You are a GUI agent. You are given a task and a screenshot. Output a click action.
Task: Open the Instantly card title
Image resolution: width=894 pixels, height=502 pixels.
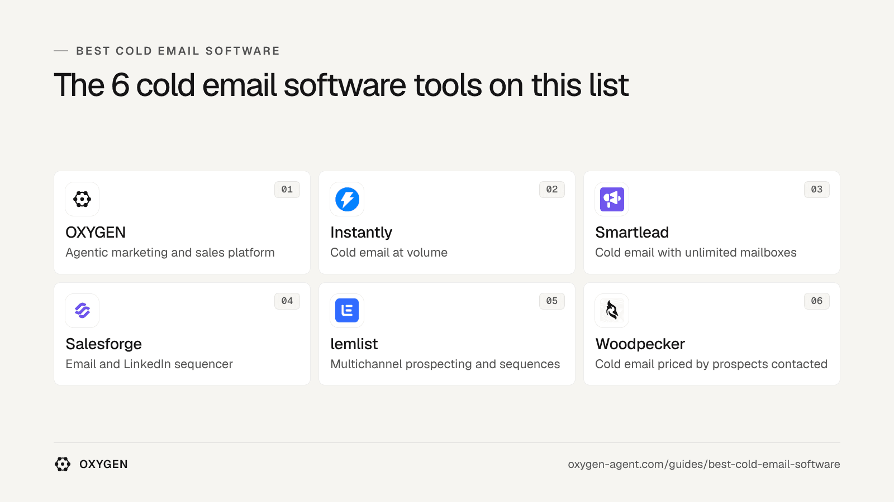361,233
